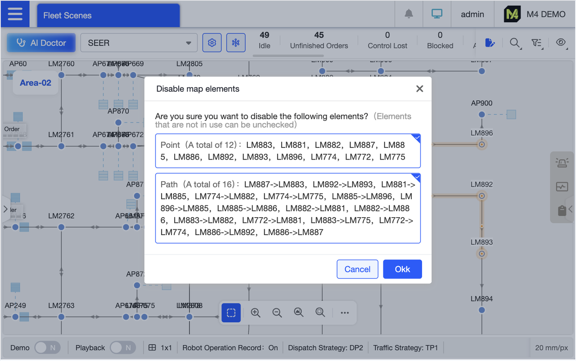Click the Fleet Scenes tab
Viewport: 576px width, 361px height.
(108, 14)
